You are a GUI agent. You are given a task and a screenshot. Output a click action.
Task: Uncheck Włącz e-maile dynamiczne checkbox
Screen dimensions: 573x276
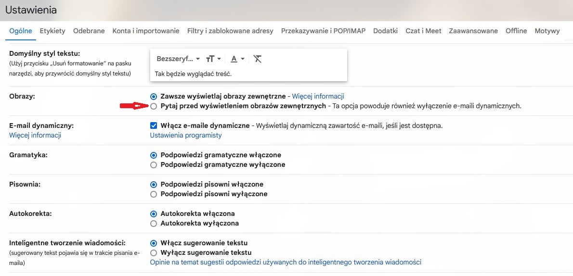[x=154, y=125]
